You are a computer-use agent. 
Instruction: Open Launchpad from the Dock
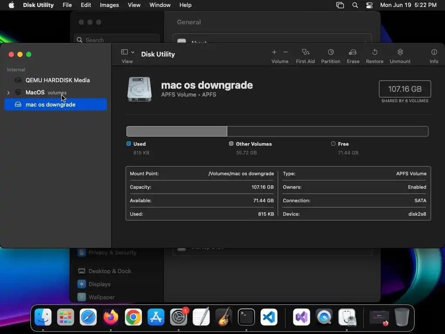(x=66, y=317)
